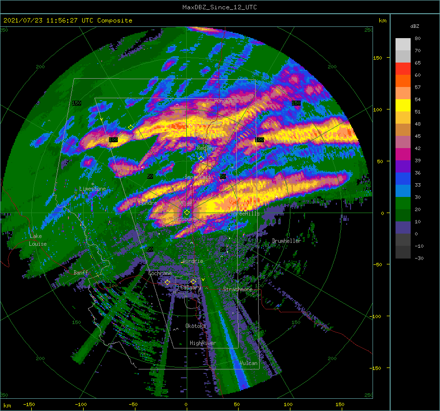Select the light gray 70-80 dBZ legend swatch
440x411 pixels.
[403, 44]
